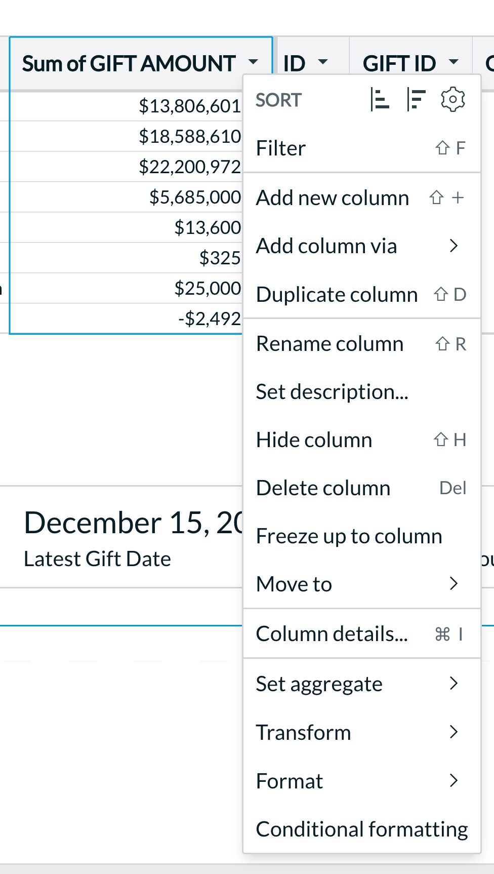Choose Add new column
The image size is (494, 874).
pyautogui.click(x=361, y=198)
